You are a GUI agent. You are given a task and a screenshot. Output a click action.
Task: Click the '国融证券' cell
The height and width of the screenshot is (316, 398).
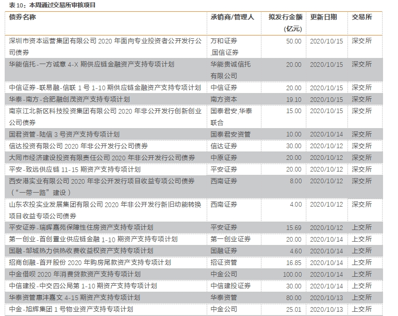[224, 251]
